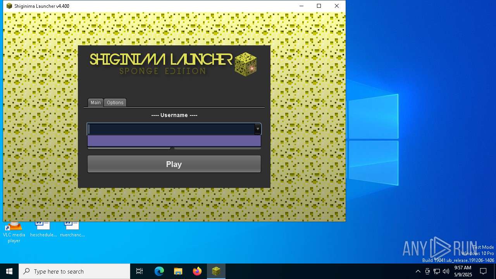The image size is (496, 279).
Task: Launch Firefox from the taskbar
Action: 197,271
